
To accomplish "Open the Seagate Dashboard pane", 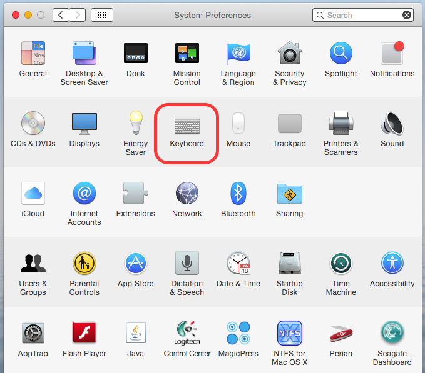I will click(392, 334).
